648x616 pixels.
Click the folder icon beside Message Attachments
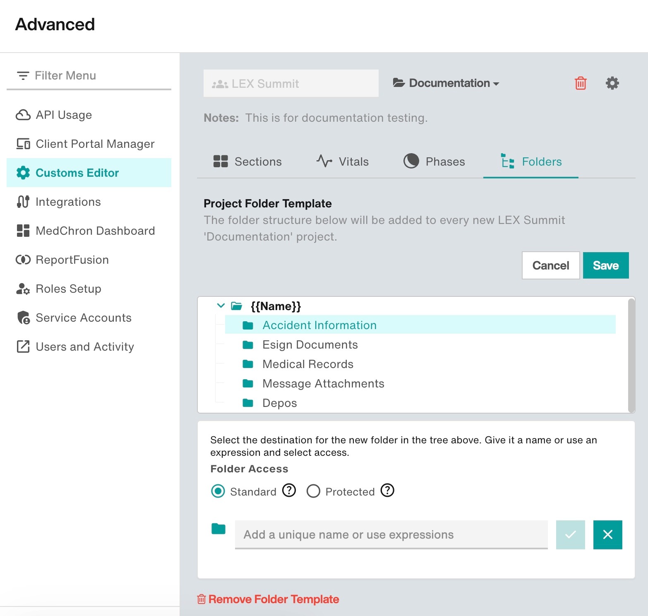click(248, 383)
